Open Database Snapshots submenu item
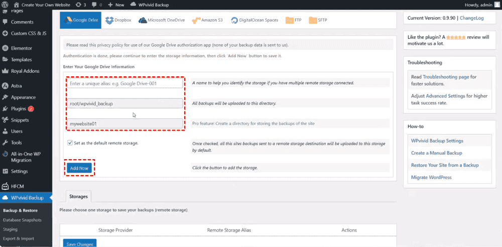This screenshot has width=502, height=247. coord(22,220)
